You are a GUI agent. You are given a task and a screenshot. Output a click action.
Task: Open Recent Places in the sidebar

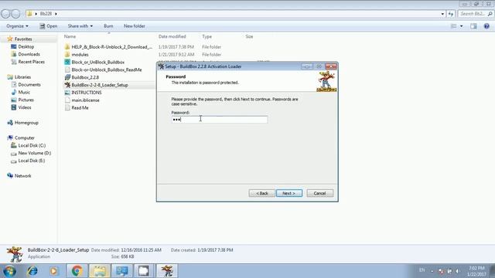[x=28, y=62]
